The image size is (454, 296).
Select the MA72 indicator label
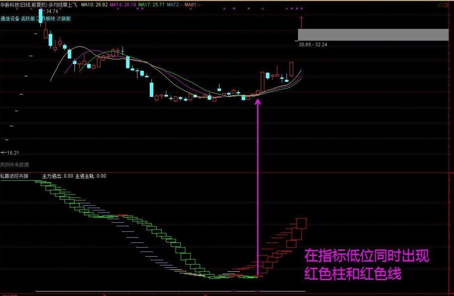(x=174, y=5)
